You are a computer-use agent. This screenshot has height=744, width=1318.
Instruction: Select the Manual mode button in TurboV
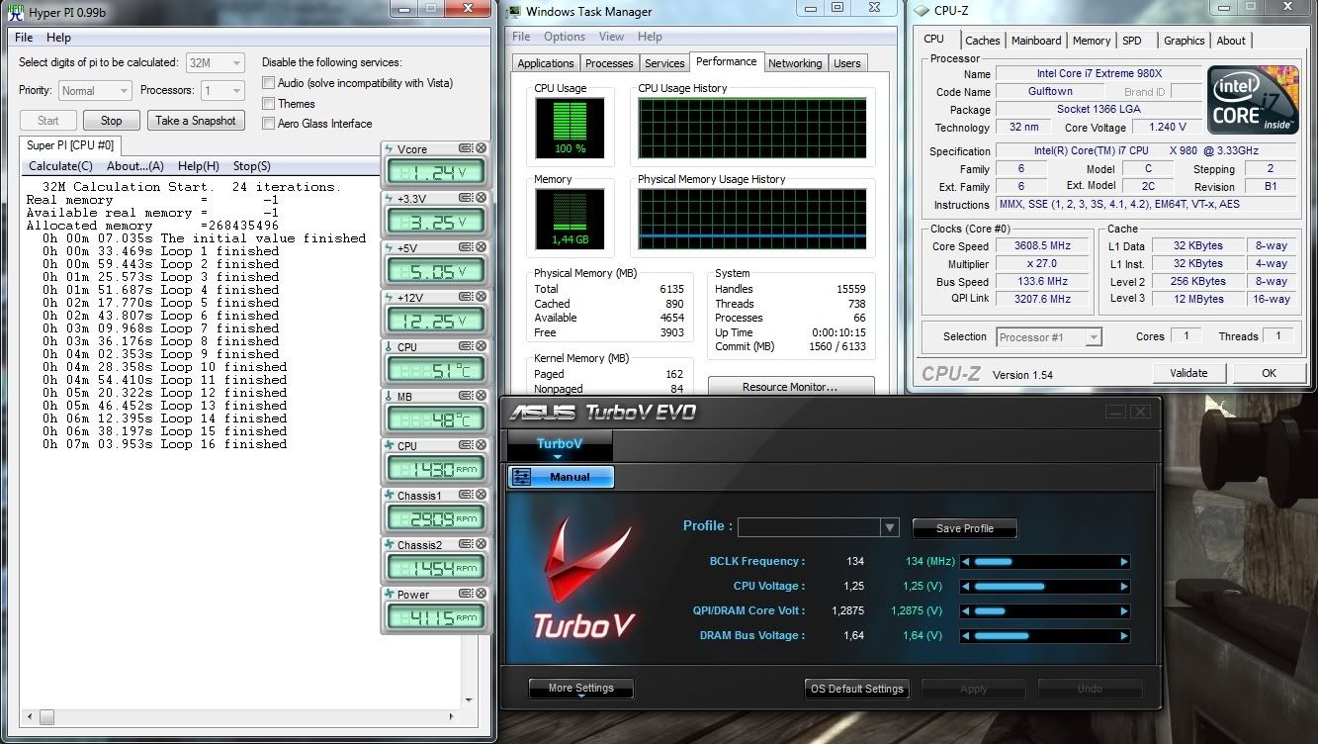[x=562, y=477]
